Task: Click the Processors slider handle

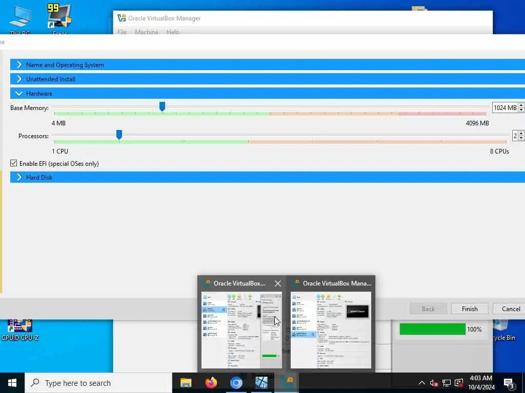Action: coord(119,135)
